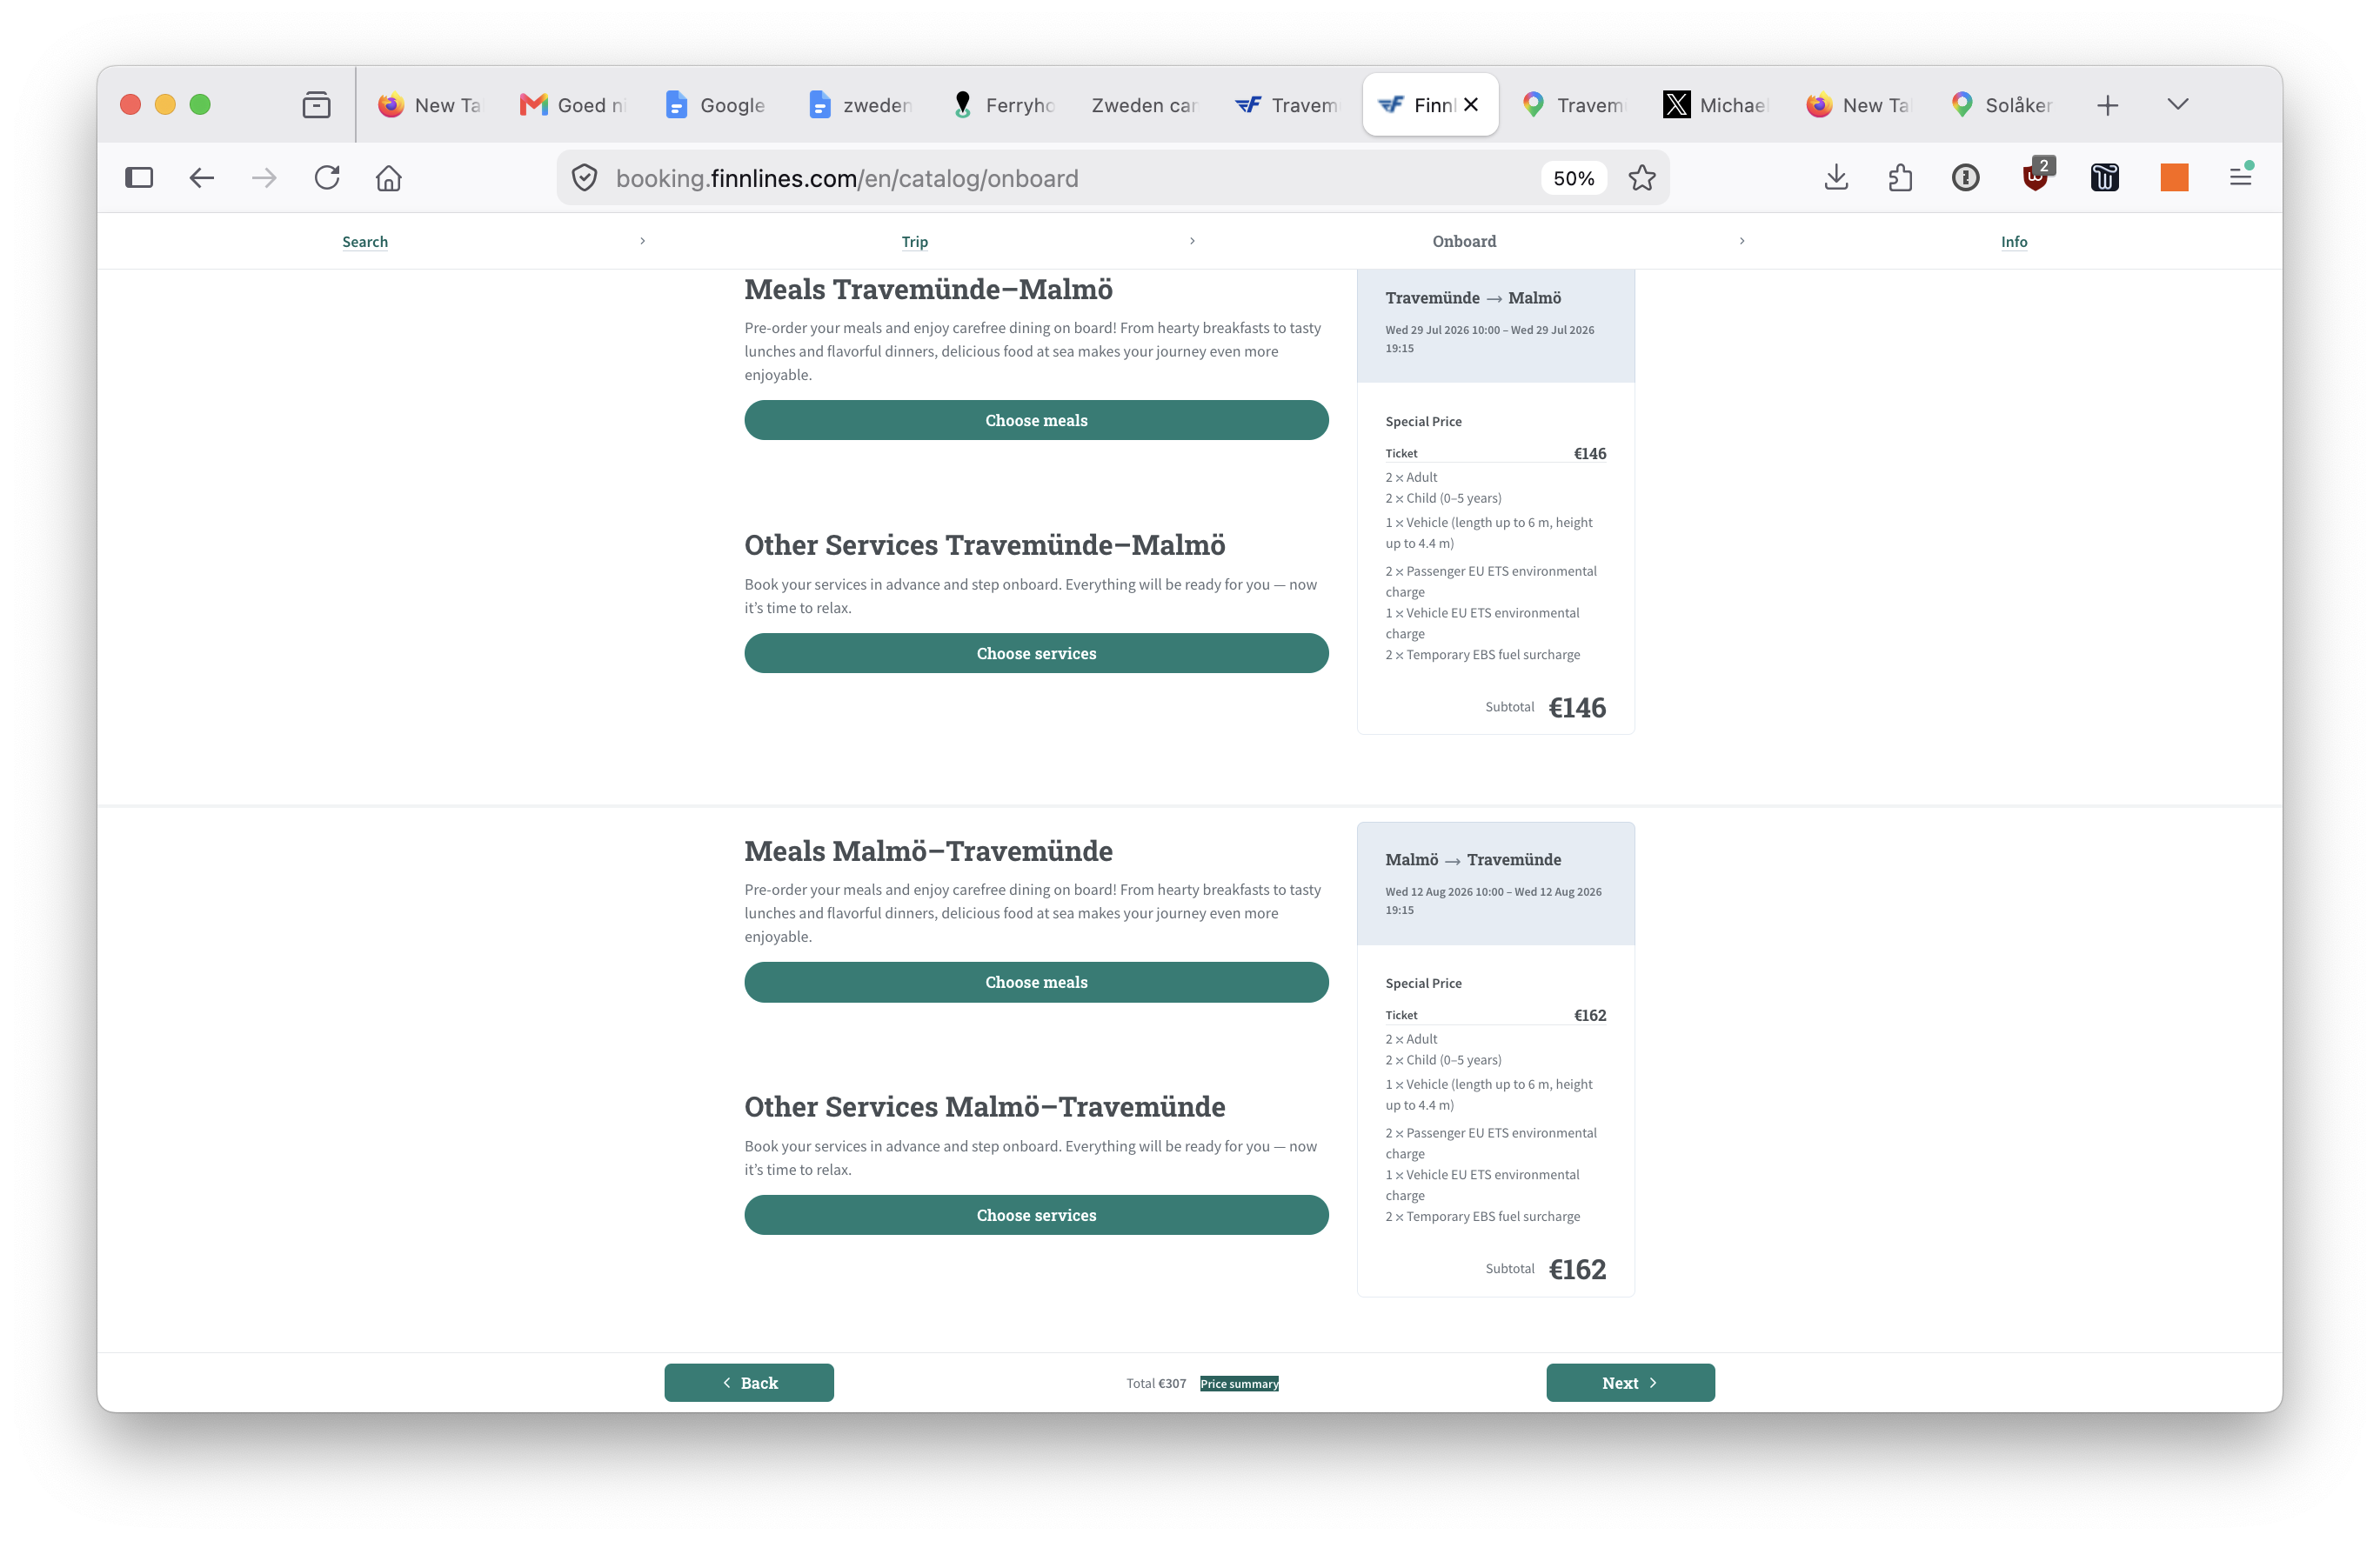Viewport: 2380px width, 1541px height.
Task: Go forward one page arrow
Action: (x=264, y=178)
